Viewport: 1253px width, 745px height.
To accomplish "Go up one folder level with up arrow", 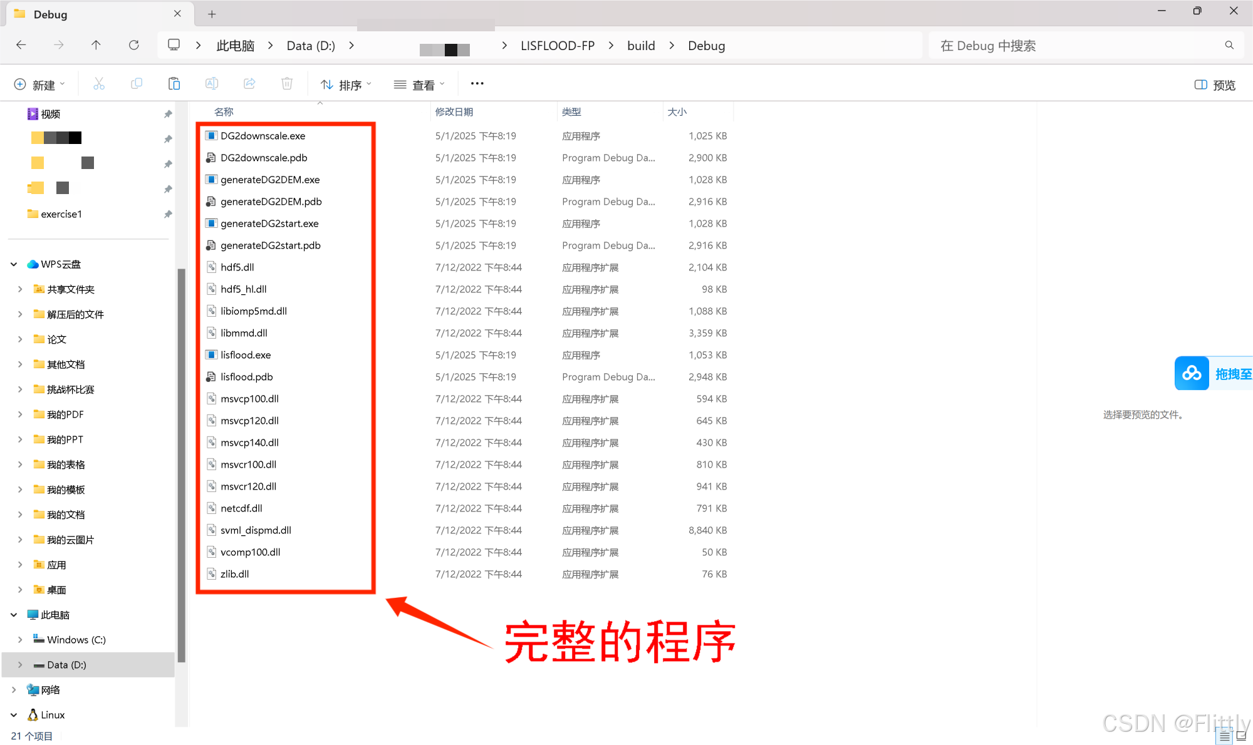I will click(96, 44).
